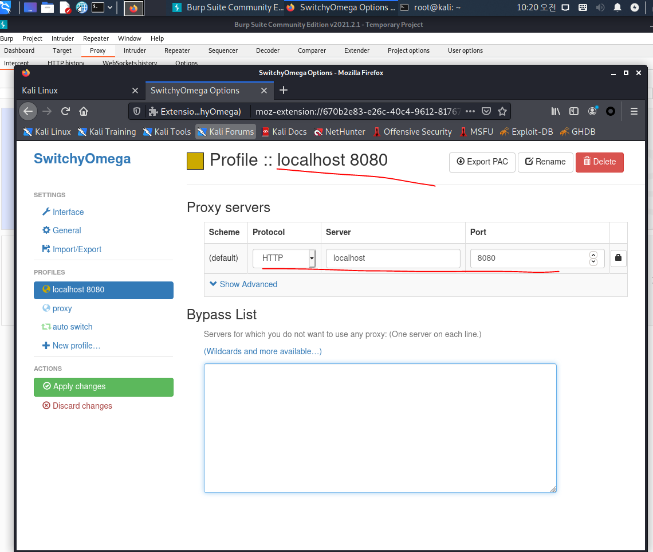
Task: Open Burp Suite Project options tab
Action: [x=408, y=50]
